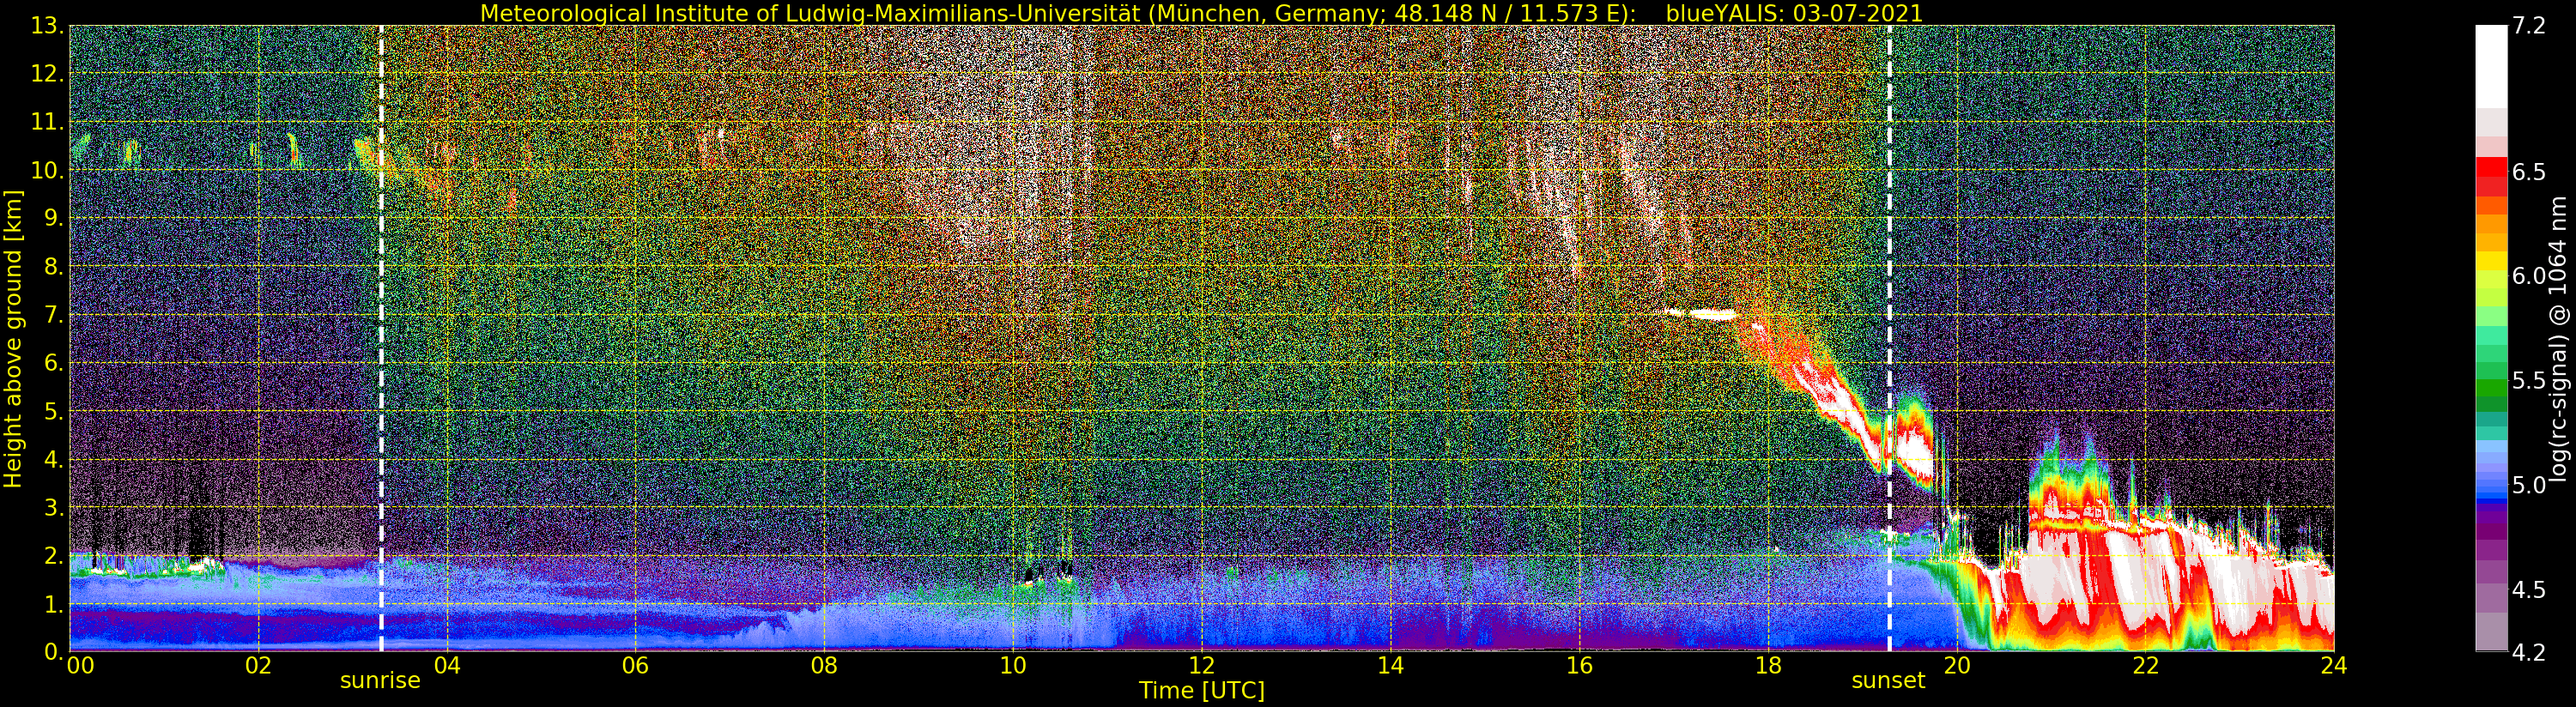Image resolution: width=2576 pixels, height=707 pixels.
Task: Click the 'Time [UTC]' axis label
Action: (1202, 690)
